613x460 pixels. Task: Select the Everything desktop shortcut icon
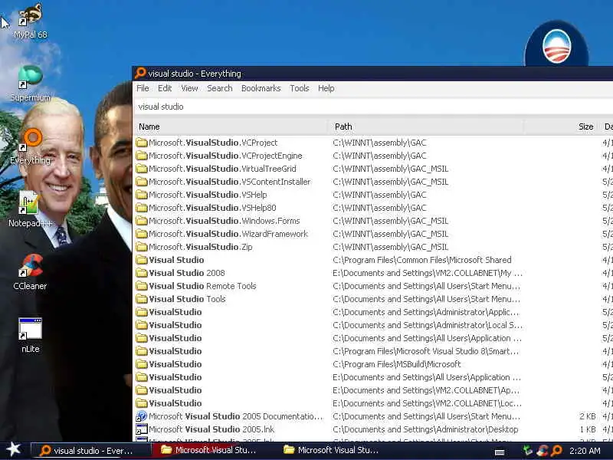31,146
